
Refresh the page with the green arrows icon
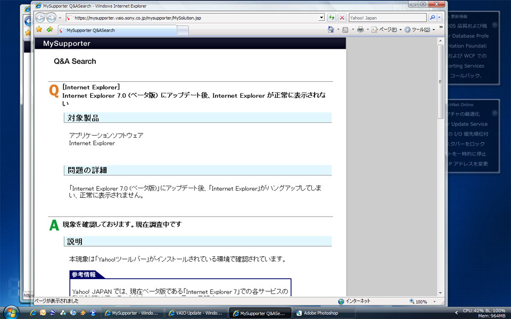tap(332, 18)
